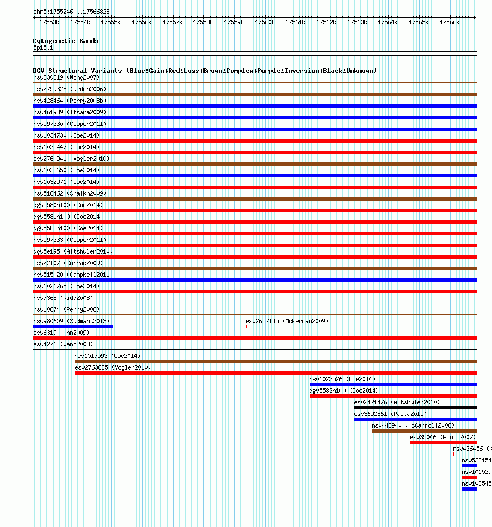Click the esv2421476 (Altshuler2010) label

pos(397,402)
